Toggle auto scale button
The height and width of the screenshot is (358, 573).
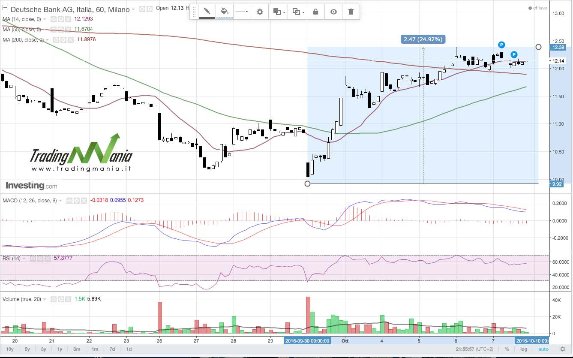(543, 349)
